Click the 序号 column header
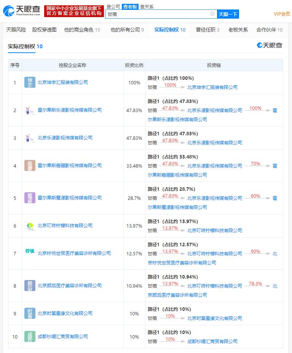 click(15, 65)
